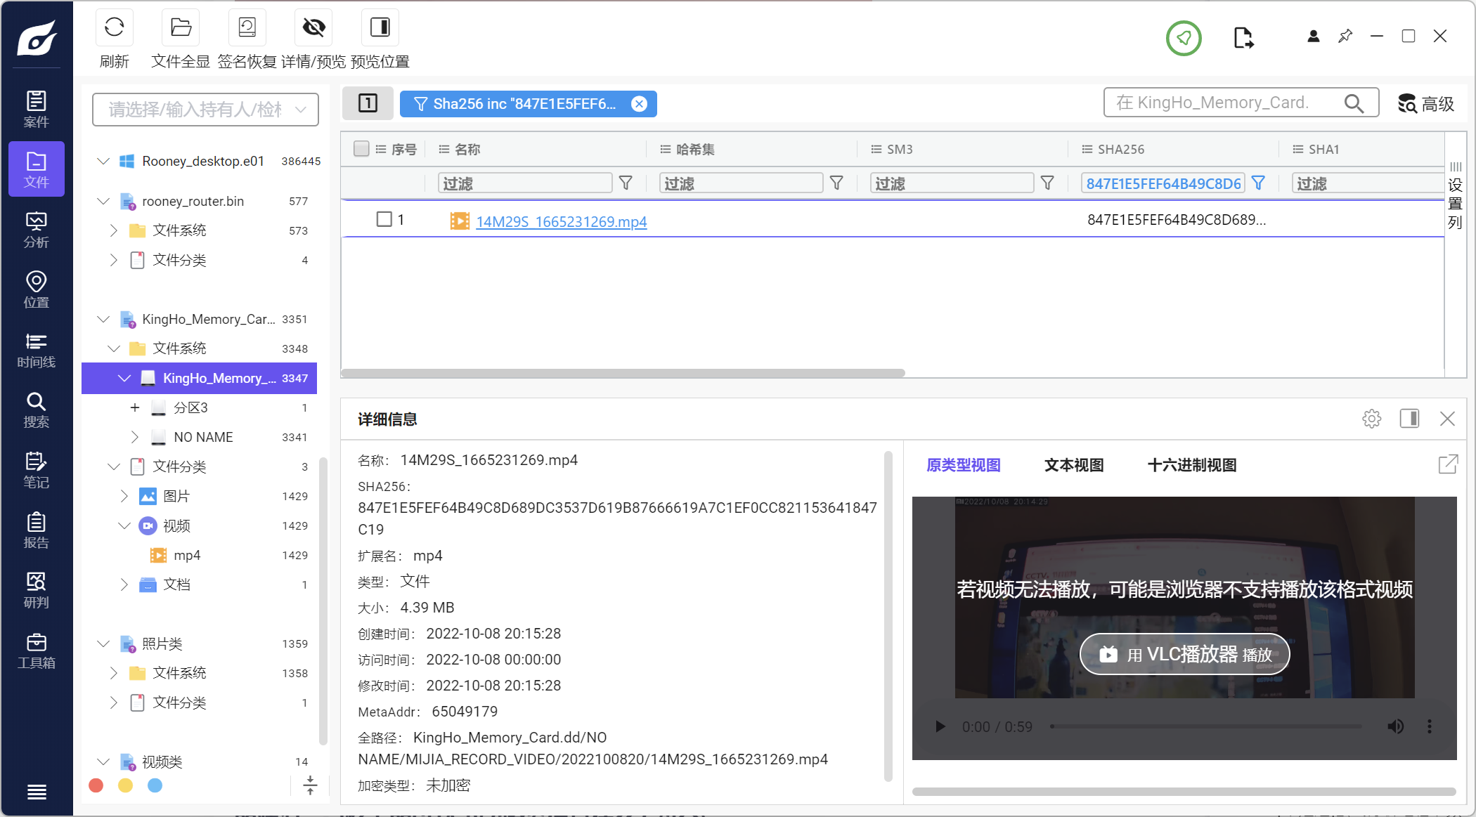
Task: Click 用VLC播放器播放 button
Action: [1185, 654]
